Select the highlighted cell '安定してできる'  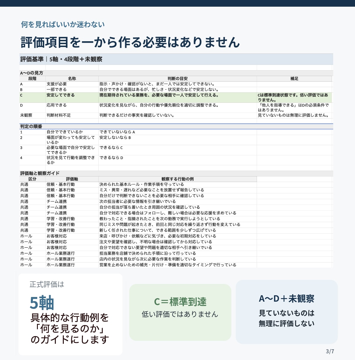coord(61,95)
